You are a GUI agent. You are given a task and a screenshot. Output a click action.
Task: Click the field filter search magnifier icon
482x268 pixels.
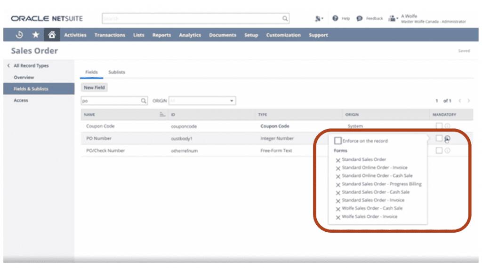pyautogui.click(x=144, y=101)
